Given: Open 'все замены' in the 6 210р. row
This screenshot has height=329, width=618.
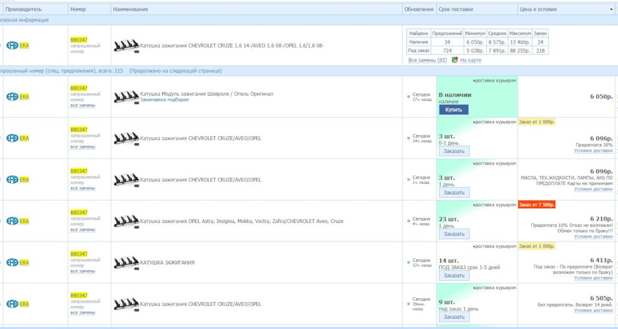Looking at the screenshot, I should coord(83,230).
